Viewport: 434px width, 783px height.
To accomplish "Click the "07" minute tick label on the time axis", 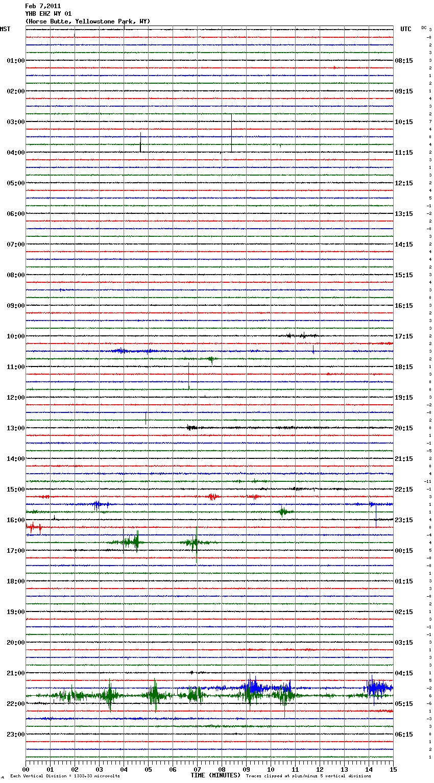I will 197,769.
